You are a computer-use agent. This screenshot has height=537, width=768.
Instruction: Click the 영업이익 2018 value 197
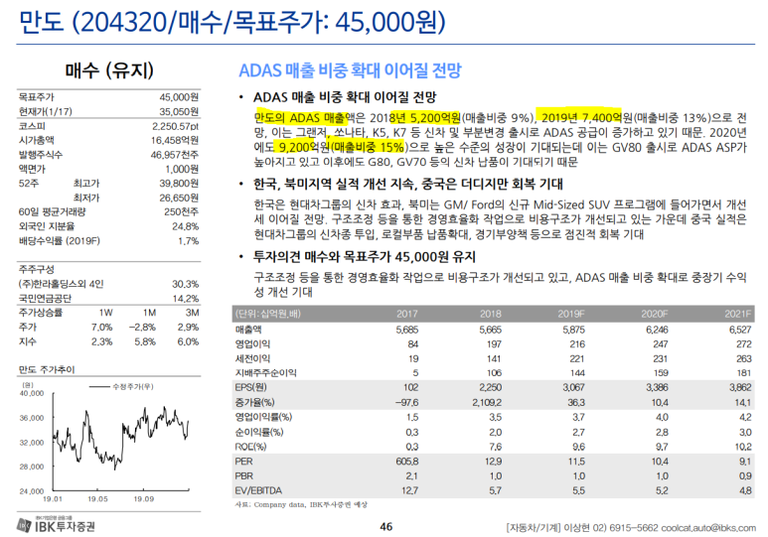(x=494, y=344)
